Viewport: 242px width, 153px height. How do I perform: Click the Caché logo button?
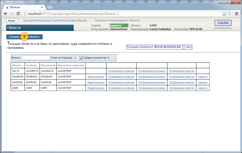(x=223, y=23)
